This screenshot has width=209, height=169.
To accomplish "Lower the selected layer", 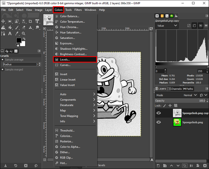I will (178, 166).
